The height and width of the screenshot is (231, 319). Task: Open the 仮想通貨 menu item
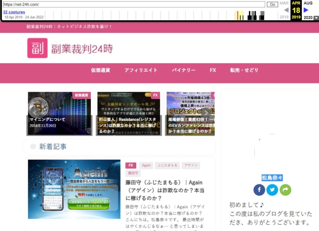tap(101, 70)
